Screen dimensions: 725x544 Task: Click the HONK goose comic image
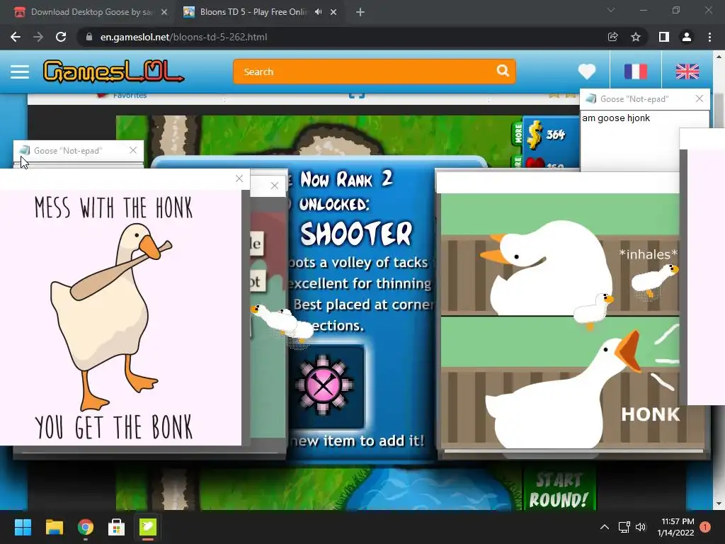click(560, 321)
